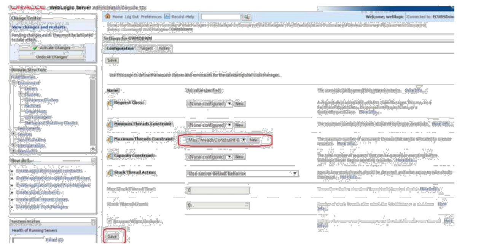Collapse the Environment tree node
This screenshot has height=246, width=481.
click(x=14, y=82)
